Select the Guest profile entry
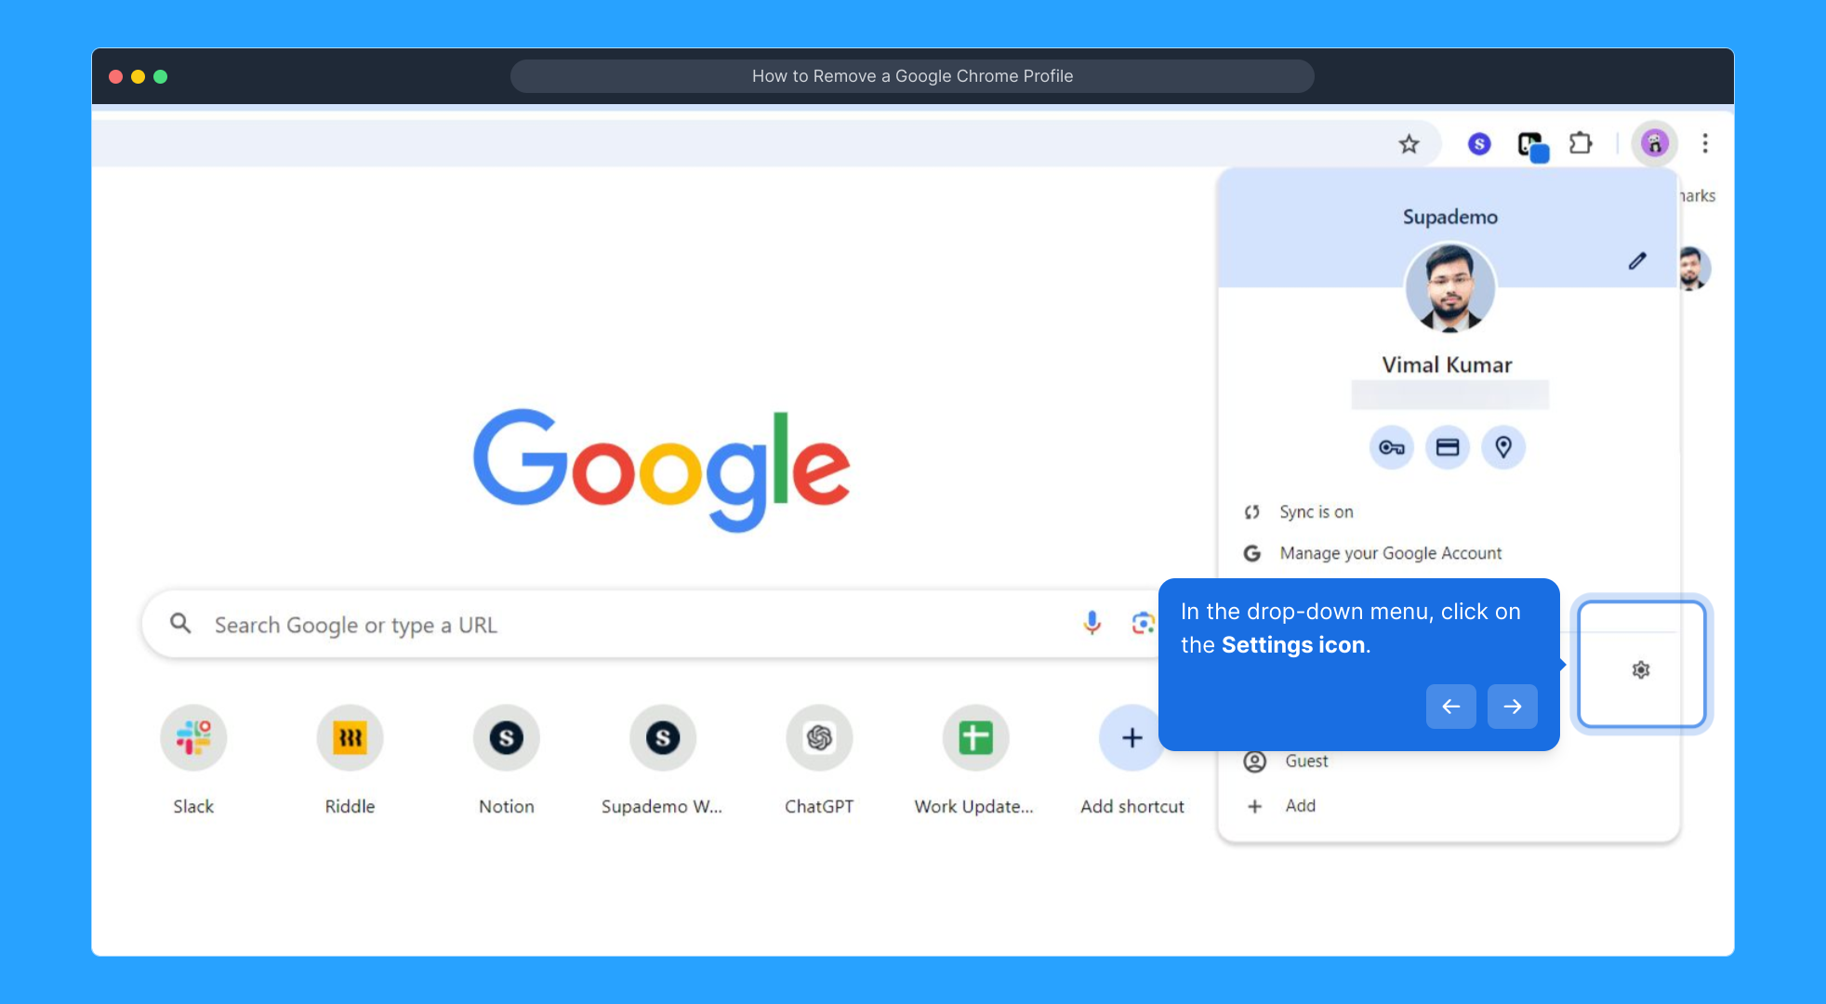The image size is (1826, 1004). pos(1306,761)
